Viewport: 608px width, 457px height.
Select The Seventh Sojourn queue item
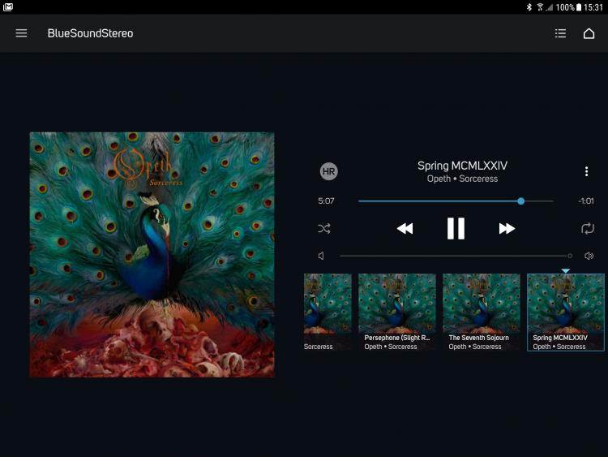coord(482,313)
